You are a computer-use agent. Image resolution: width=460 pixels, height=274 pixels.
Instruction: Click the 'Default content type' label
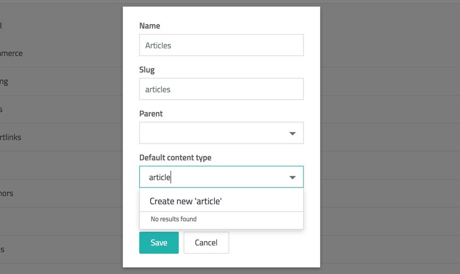[x=175, y=158]
